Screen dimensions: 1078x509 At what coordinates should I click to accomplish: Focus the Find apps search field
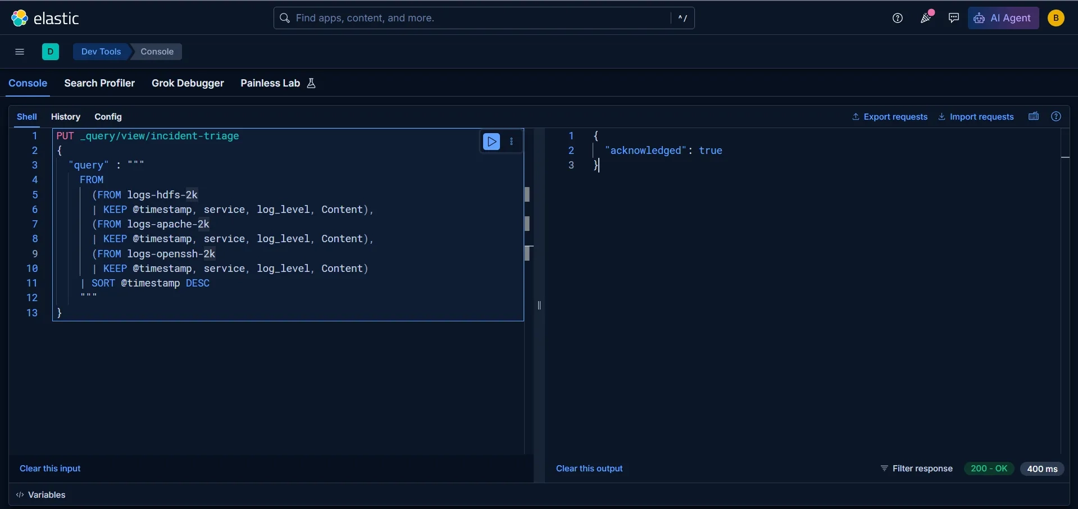[484, 18]
